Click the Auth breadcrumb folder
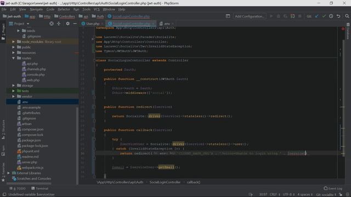This screenshot has width=351, height=197. (98, 16)
